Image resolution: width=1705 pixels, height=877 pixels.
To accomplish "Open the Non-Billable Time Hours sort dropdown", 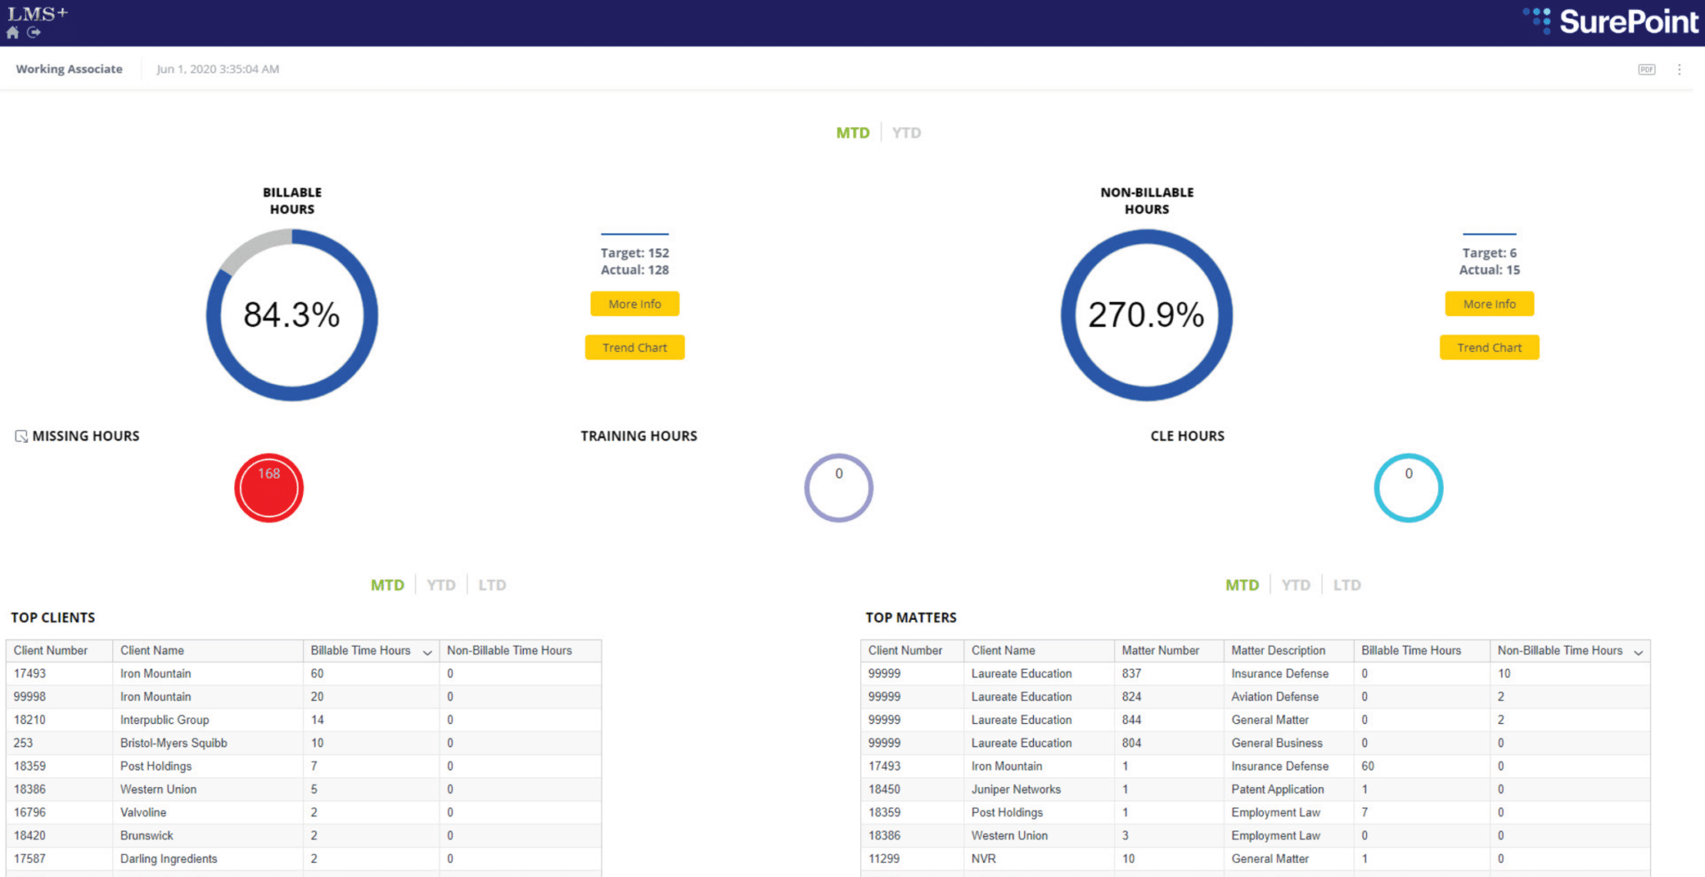I will click(x=1639, y=652).
